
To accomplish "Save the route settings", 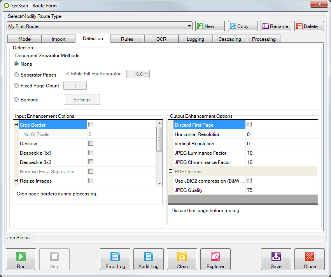I will [276, 259].
